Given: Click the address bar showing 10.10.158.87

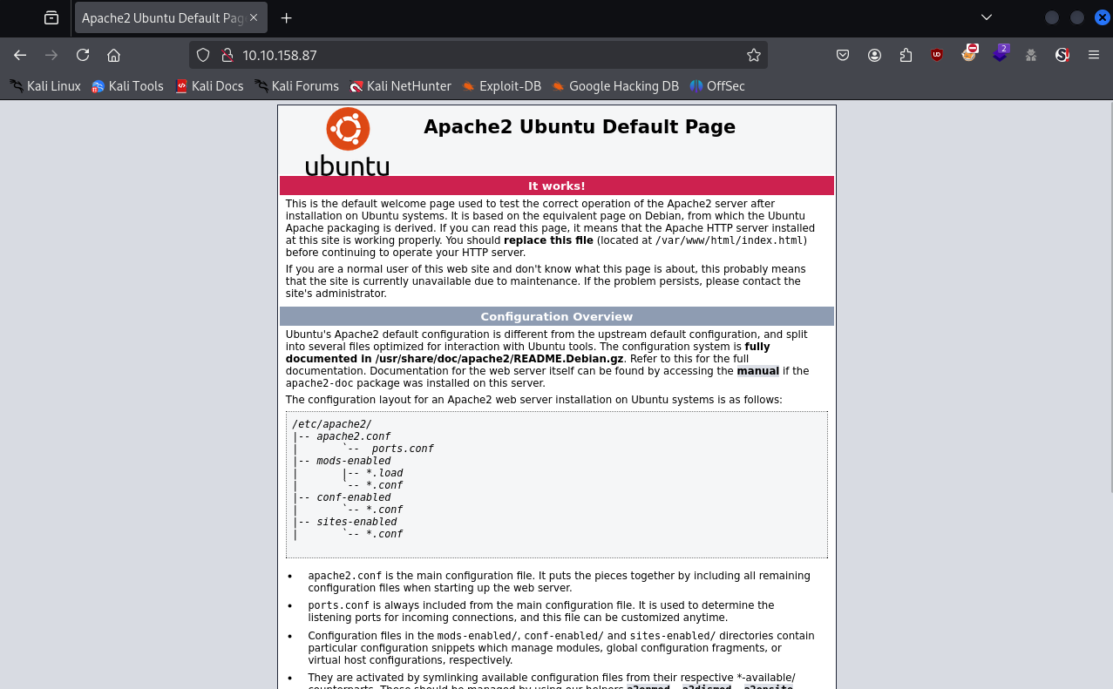Looking at the screenshot, I should (x=478, y=55).
